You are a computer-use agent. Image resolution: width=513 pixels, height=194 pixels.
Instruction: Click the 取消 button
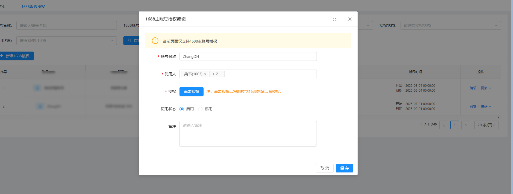pos(324,168)
